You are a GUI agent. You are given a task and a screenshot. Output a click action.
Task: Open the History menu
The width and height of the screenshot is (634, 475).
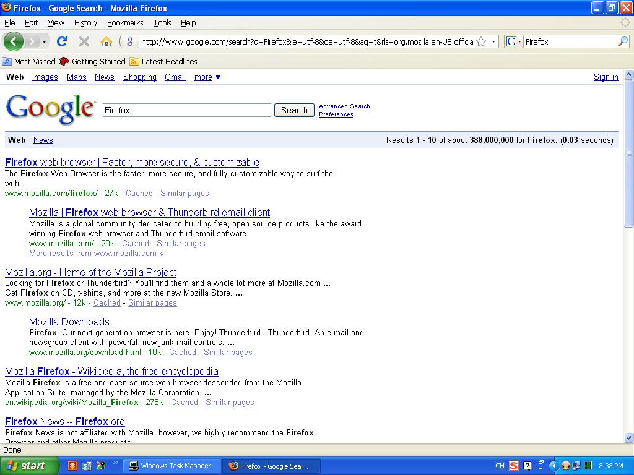click(85, 23)
